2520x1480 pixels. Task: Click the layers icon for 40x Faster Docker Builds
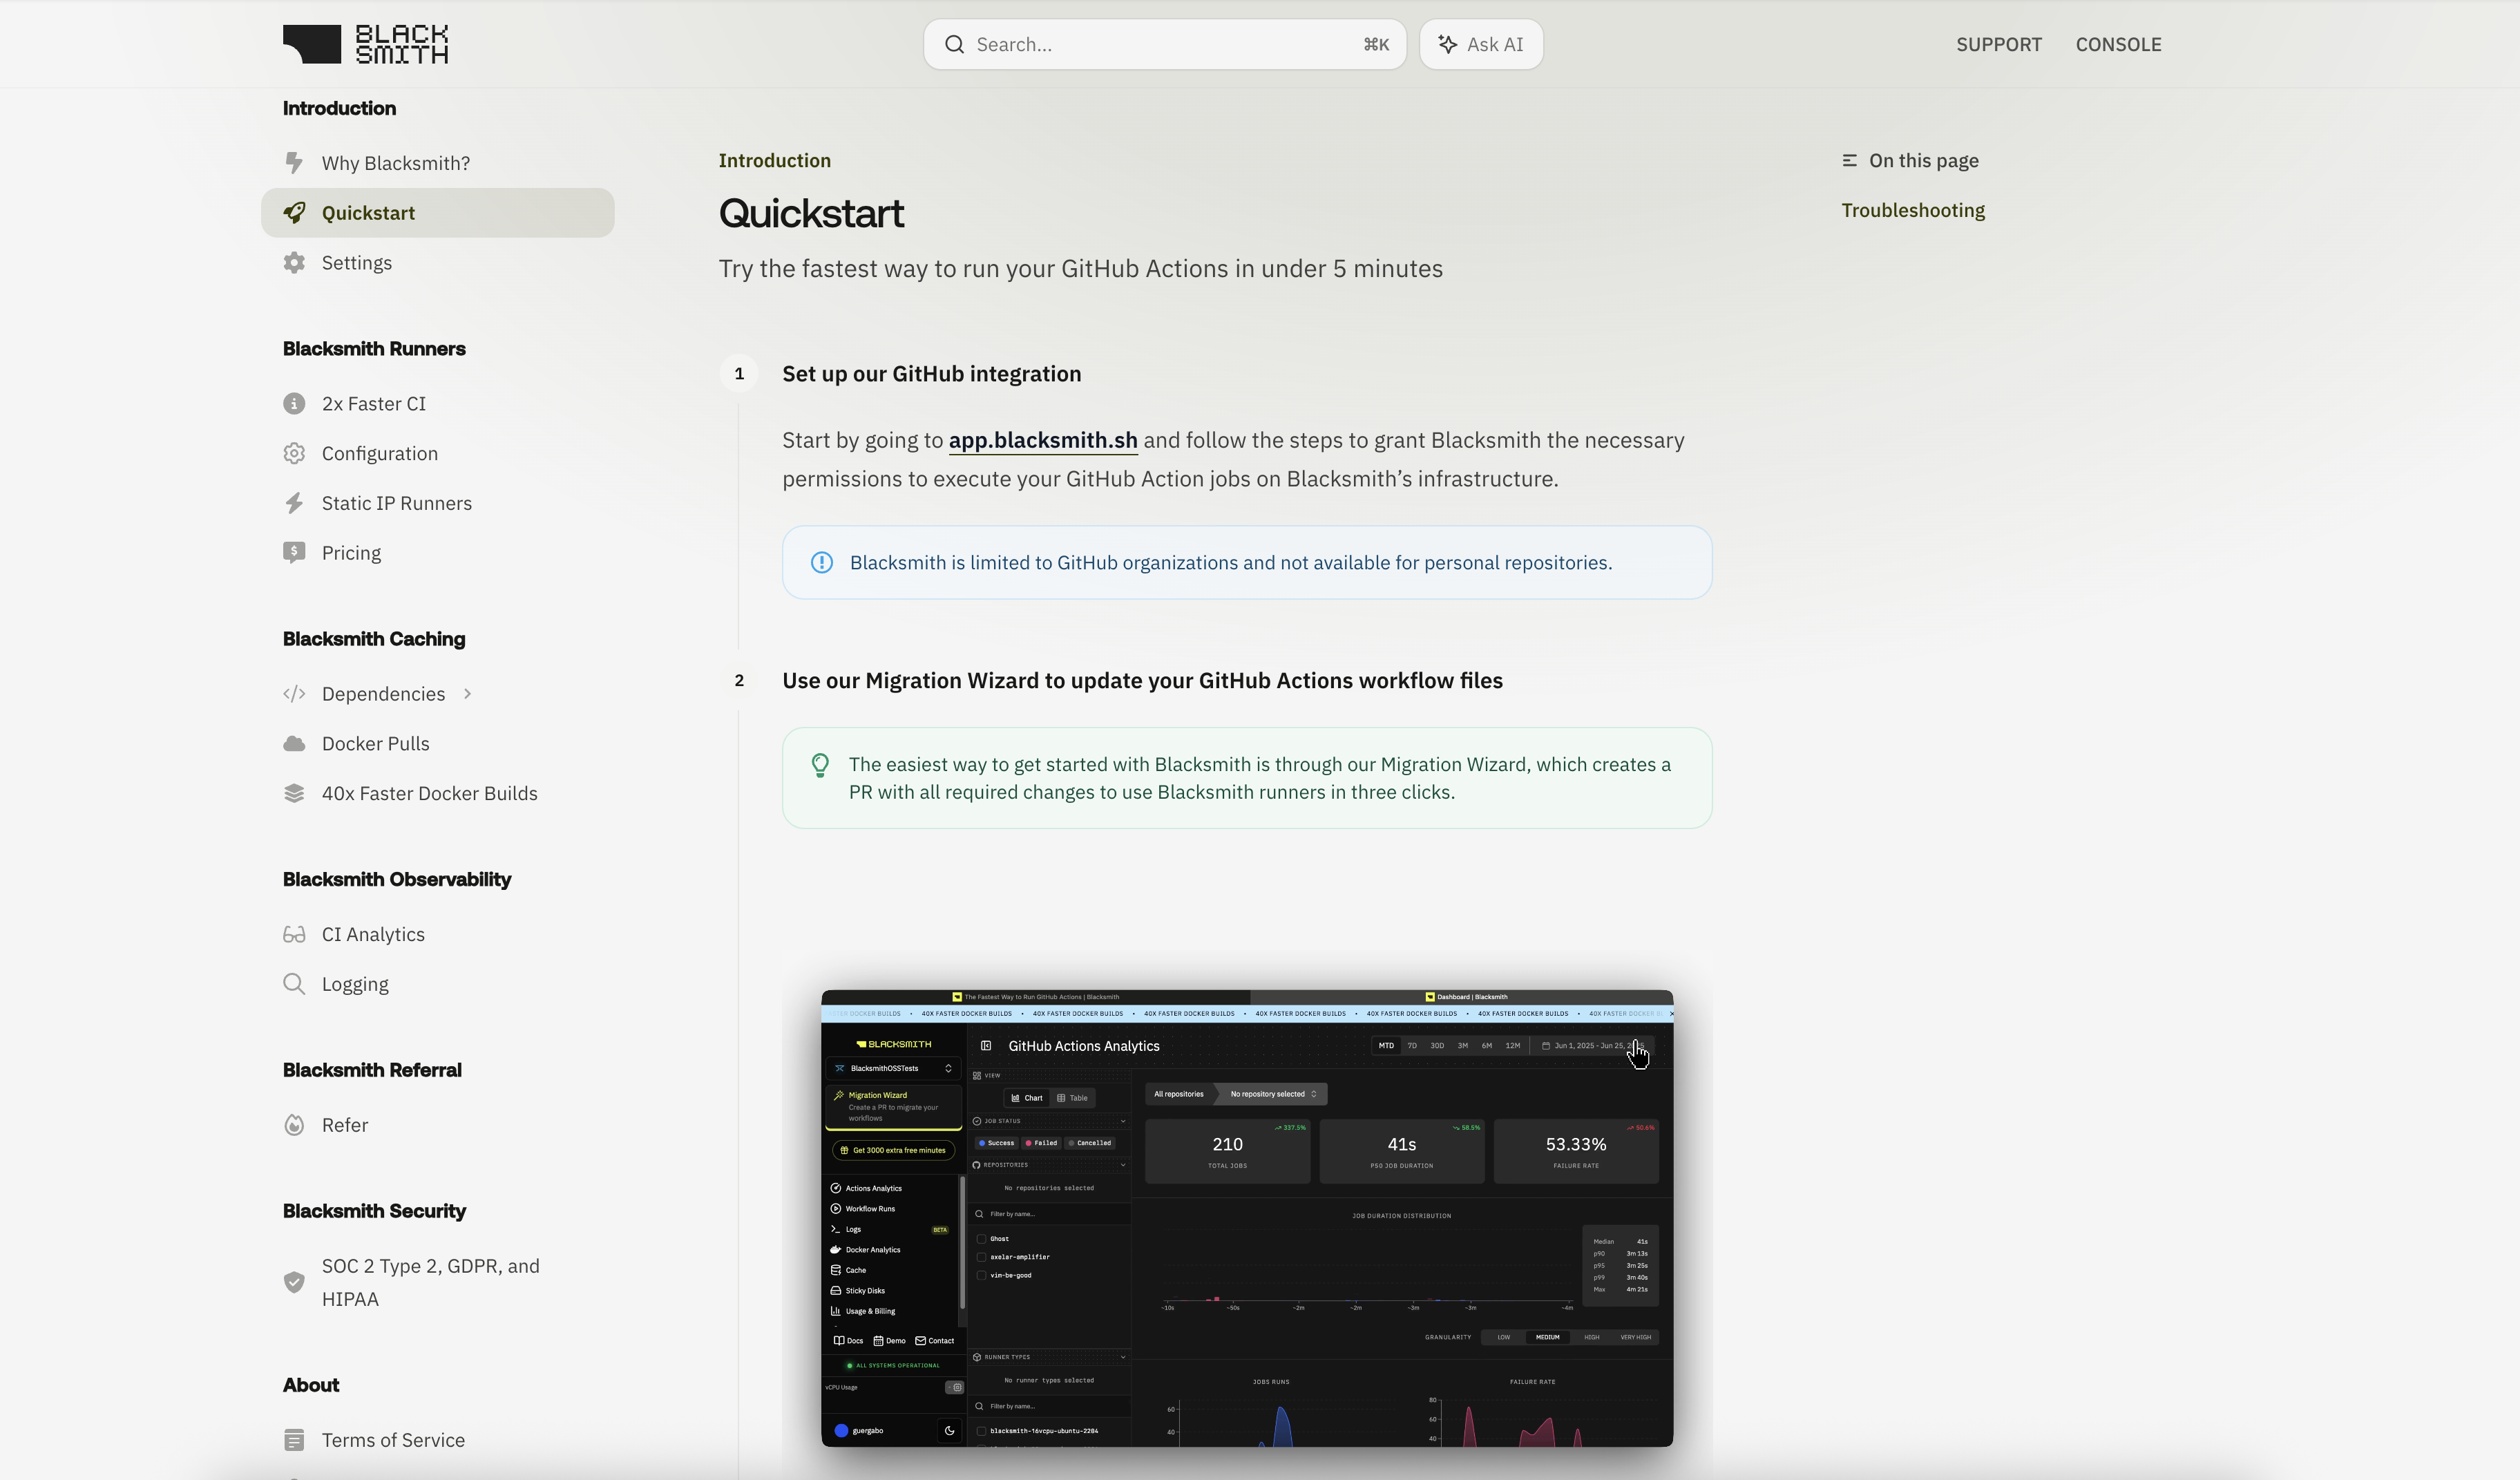[294, 793]
